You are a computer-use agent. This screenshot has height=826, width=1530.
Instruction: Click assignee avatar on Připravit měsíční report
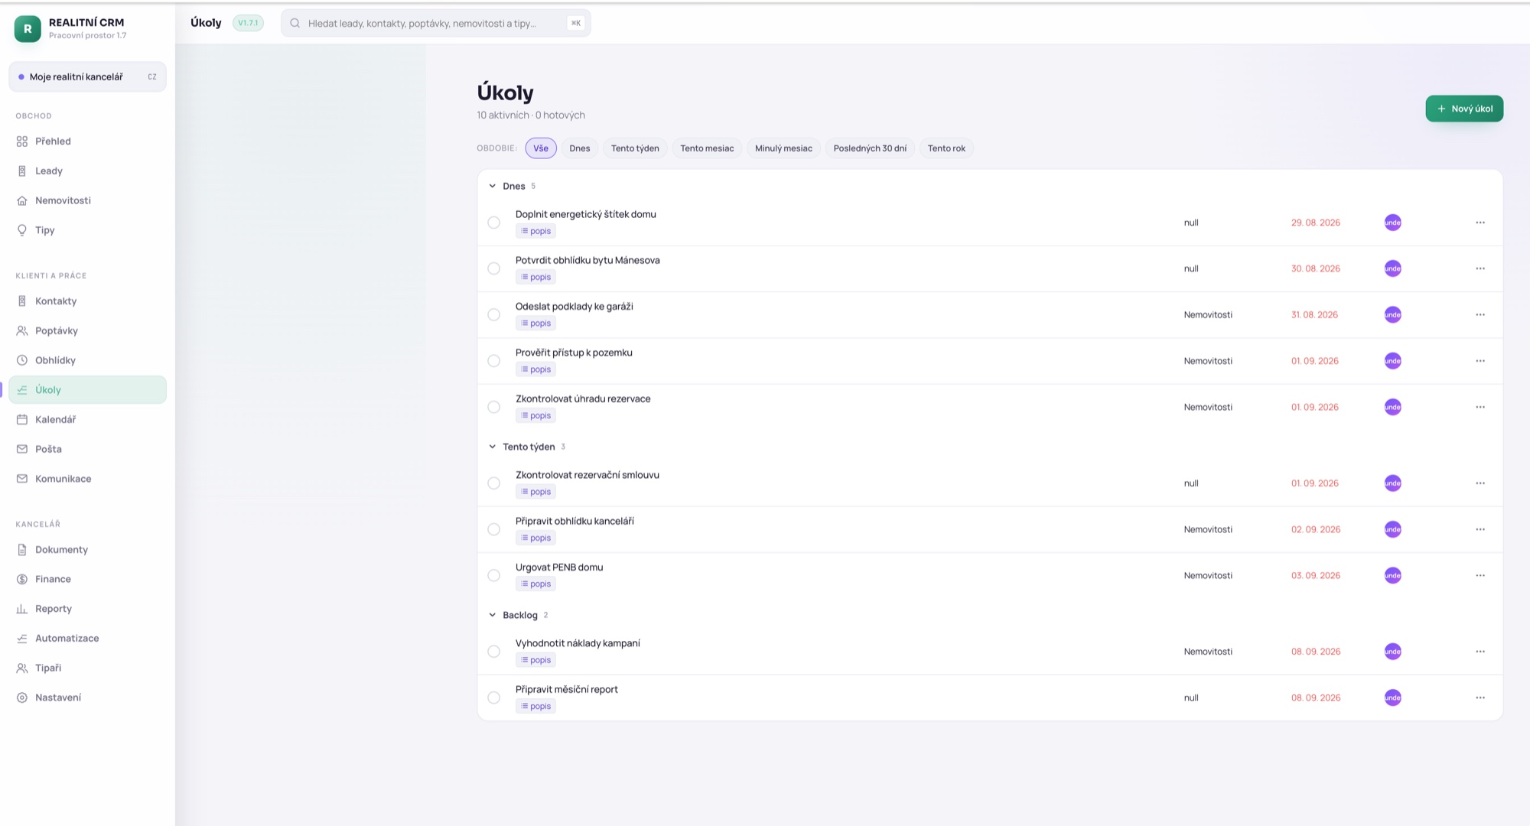point(1393,698)
